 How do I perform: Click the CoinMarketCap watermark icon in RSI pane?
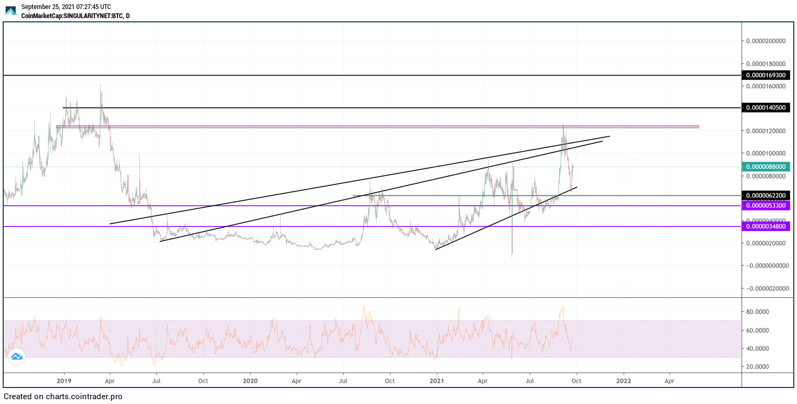(x=17, y=357)
